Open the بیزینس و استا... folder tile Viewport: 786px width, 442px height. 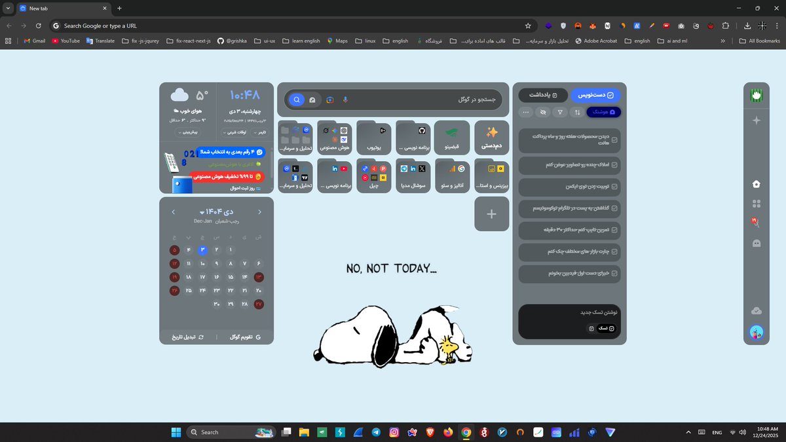click(492, 176)
